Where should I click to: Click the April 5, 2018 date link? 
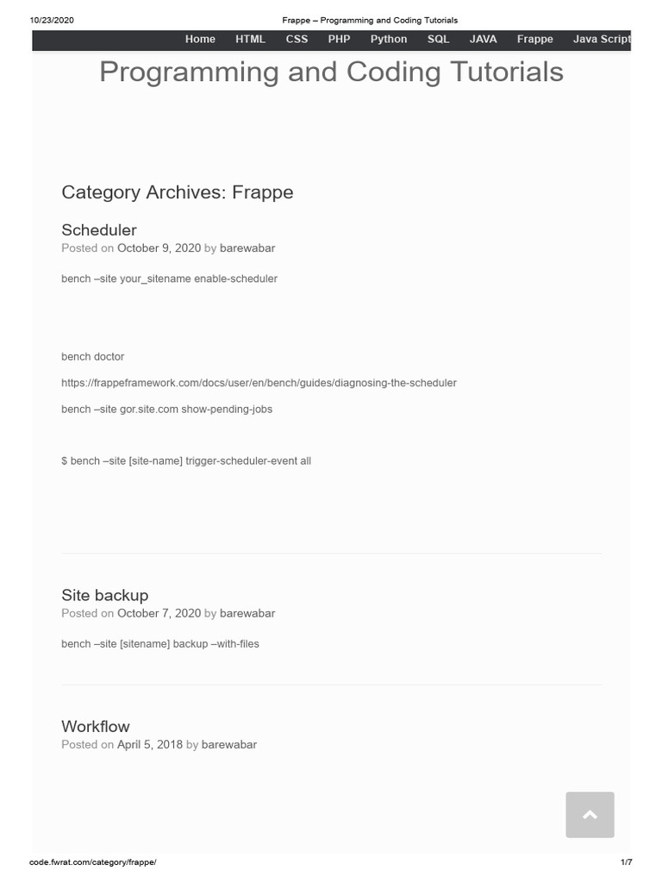pyautogui.click(x=149, y=744)
